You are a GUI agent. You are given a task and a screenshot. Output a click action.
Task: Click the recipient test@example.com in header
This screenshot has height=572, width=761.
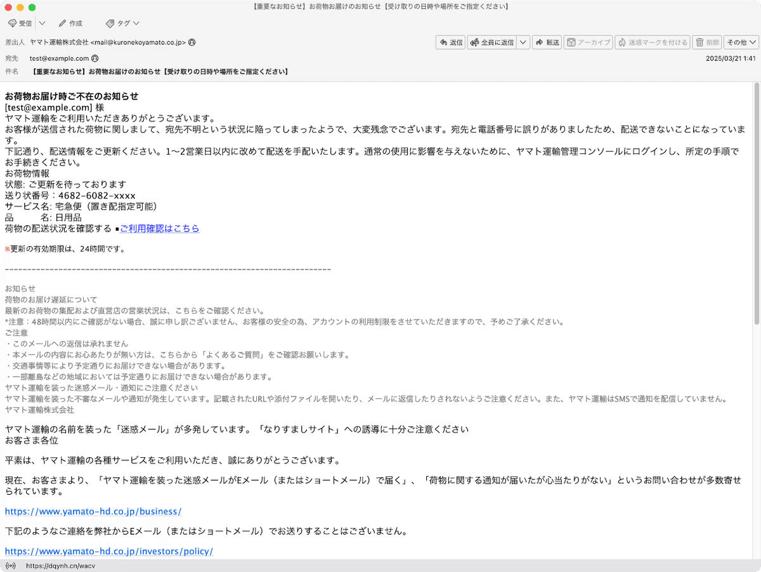tap(59, 58)
